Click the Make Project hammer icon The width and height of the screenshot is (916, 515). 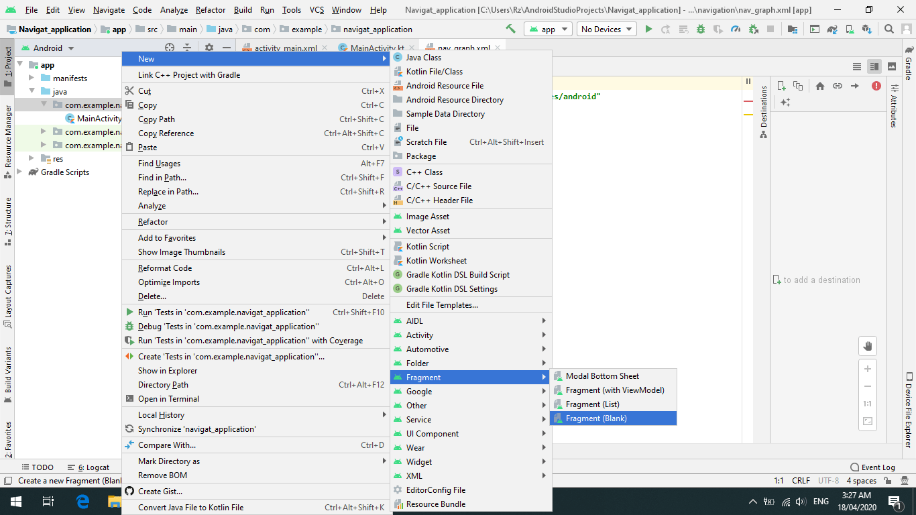pos(510,29)
